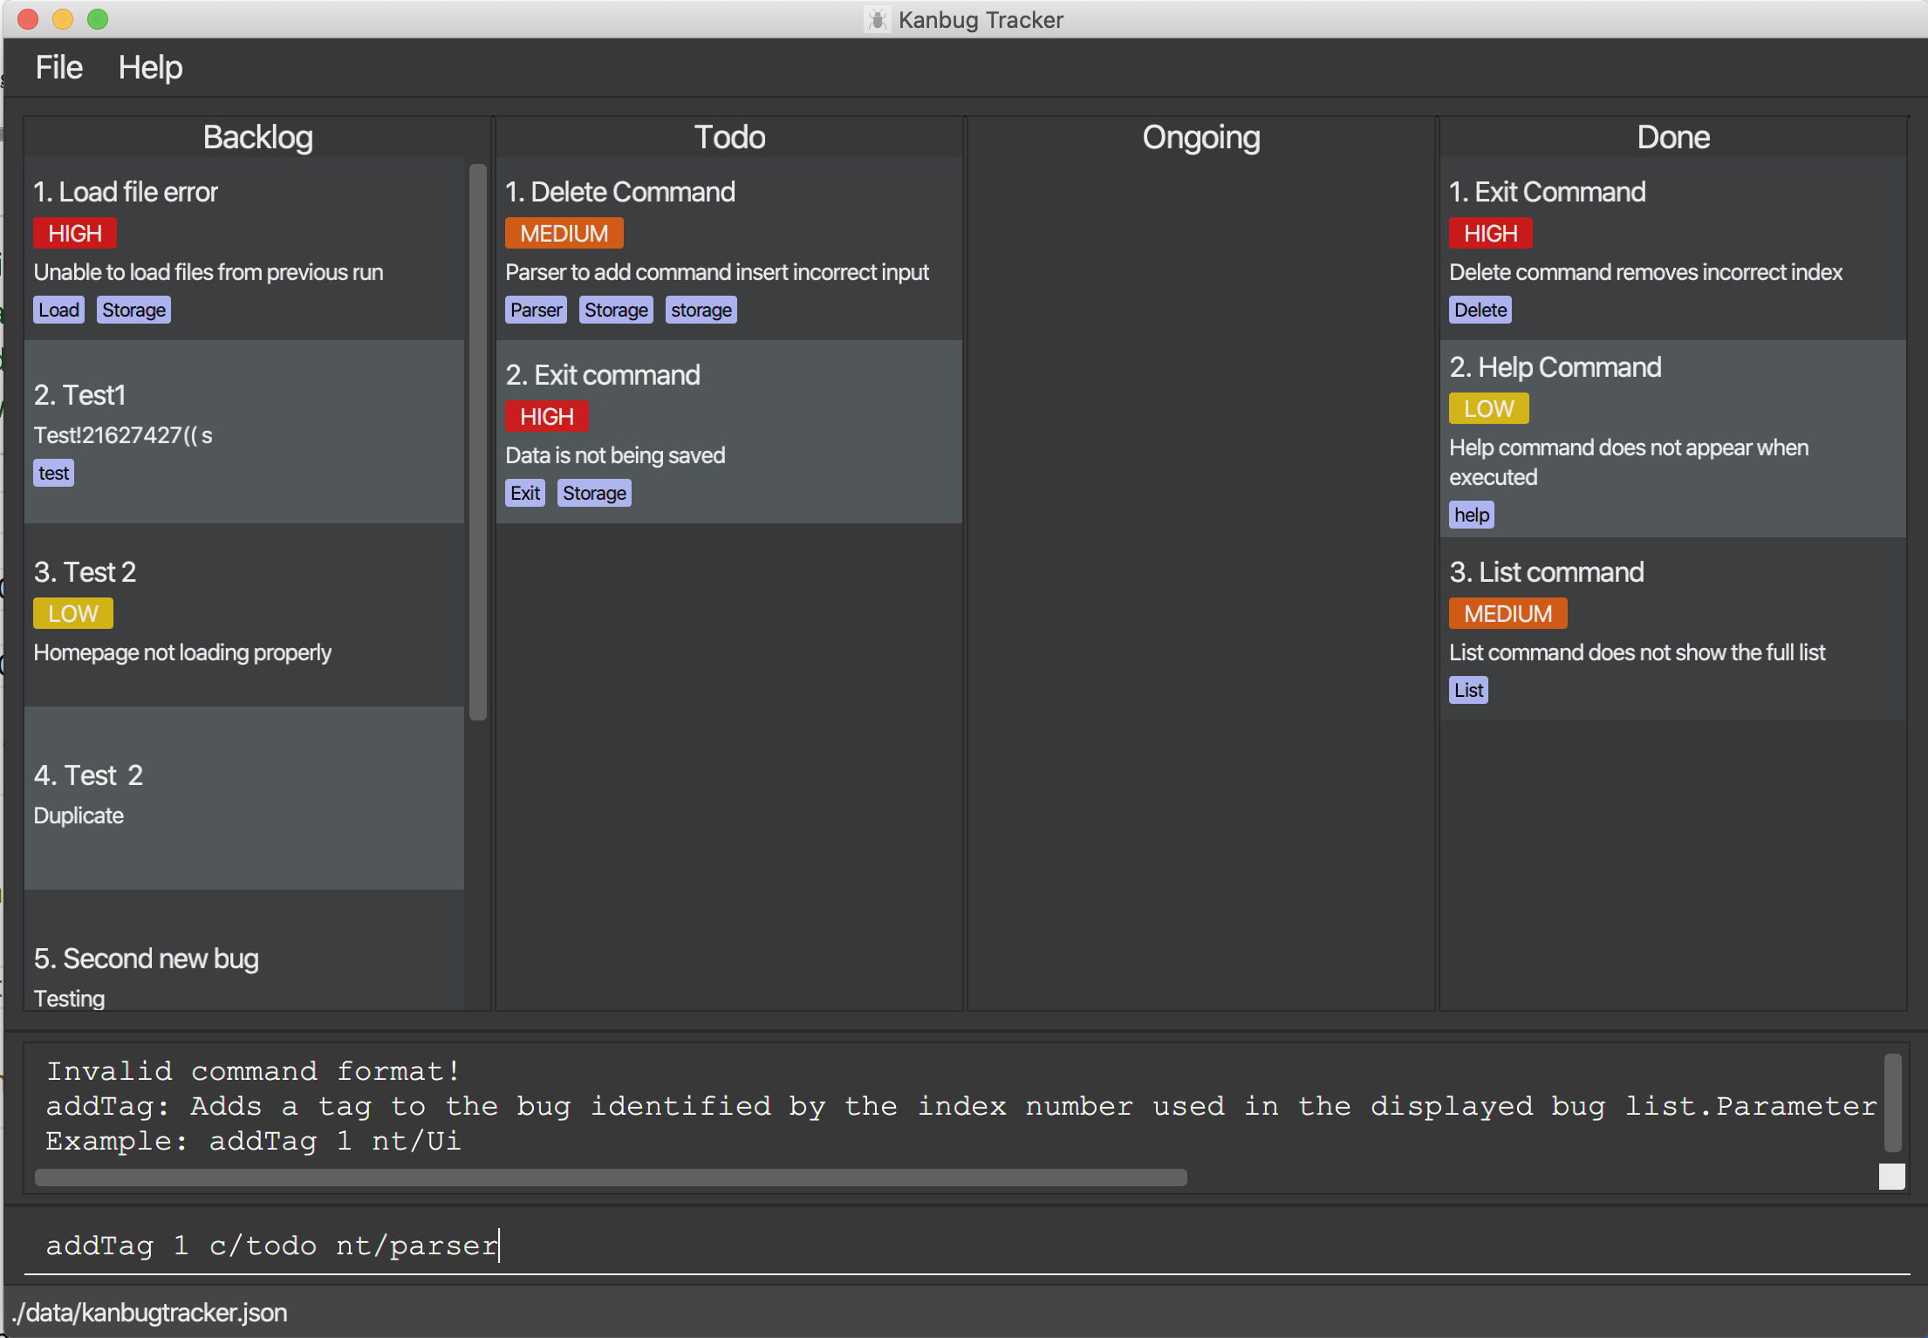
Task: Click the HIGH priority badge on Load file error
Action: coord(75,233)
